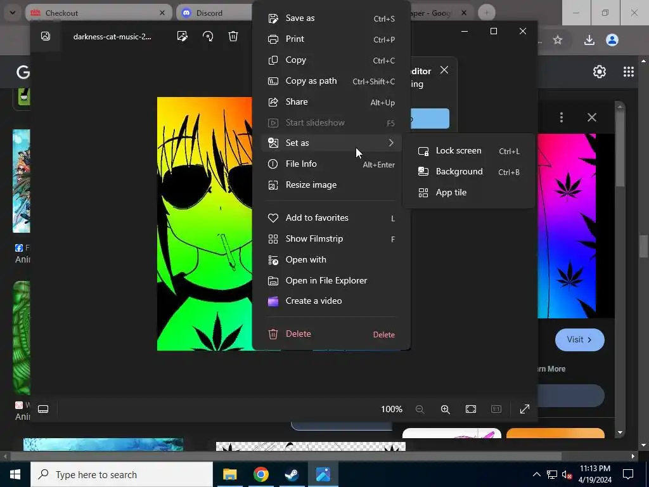Image resolution: width=649 pixels, height=487 pixels.
Task: Click the Google logo in Chrome
Action: [x=23, y=72]
